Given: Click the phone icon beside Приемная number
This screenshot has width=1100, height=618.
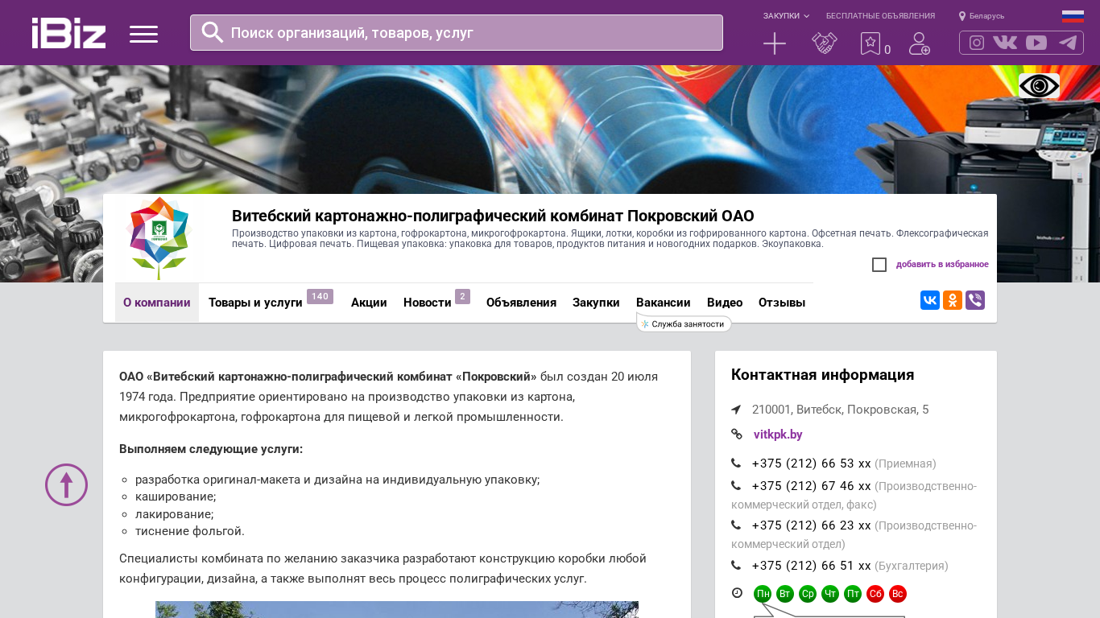Looking at the screenshot, I should 736,463.
